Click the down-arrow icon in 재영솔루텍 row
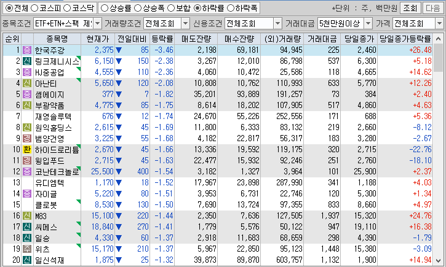The height and width of the screenshot is (267, 446). pyautogui.click(x=119, y=117)
